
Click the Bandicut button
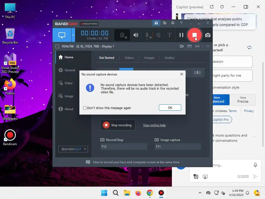73,149
